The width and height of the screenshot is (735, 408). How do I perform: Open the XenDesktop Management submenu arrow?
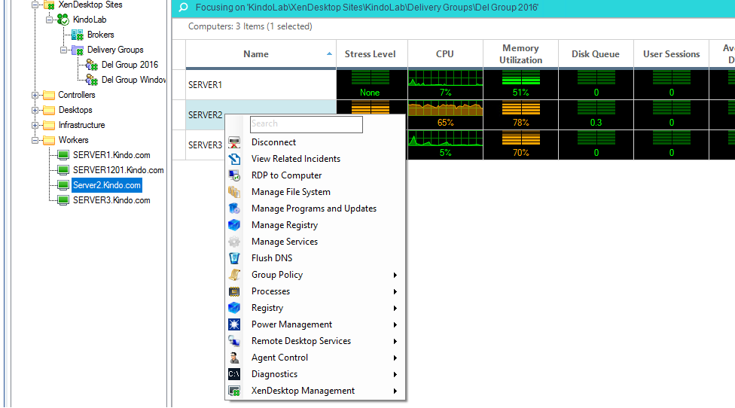(395, 391)
